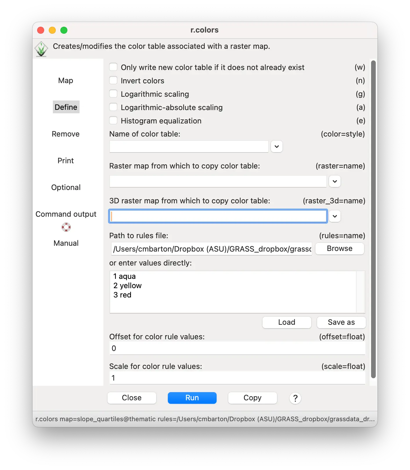Viewport: 410px width, 470px height.
Task: Click the GRASS GIS logo icon
Action: click(41, 49)
